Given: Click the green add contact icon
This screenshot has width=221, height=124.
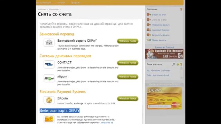Looking at the screenshot, I should click(178, 64).
